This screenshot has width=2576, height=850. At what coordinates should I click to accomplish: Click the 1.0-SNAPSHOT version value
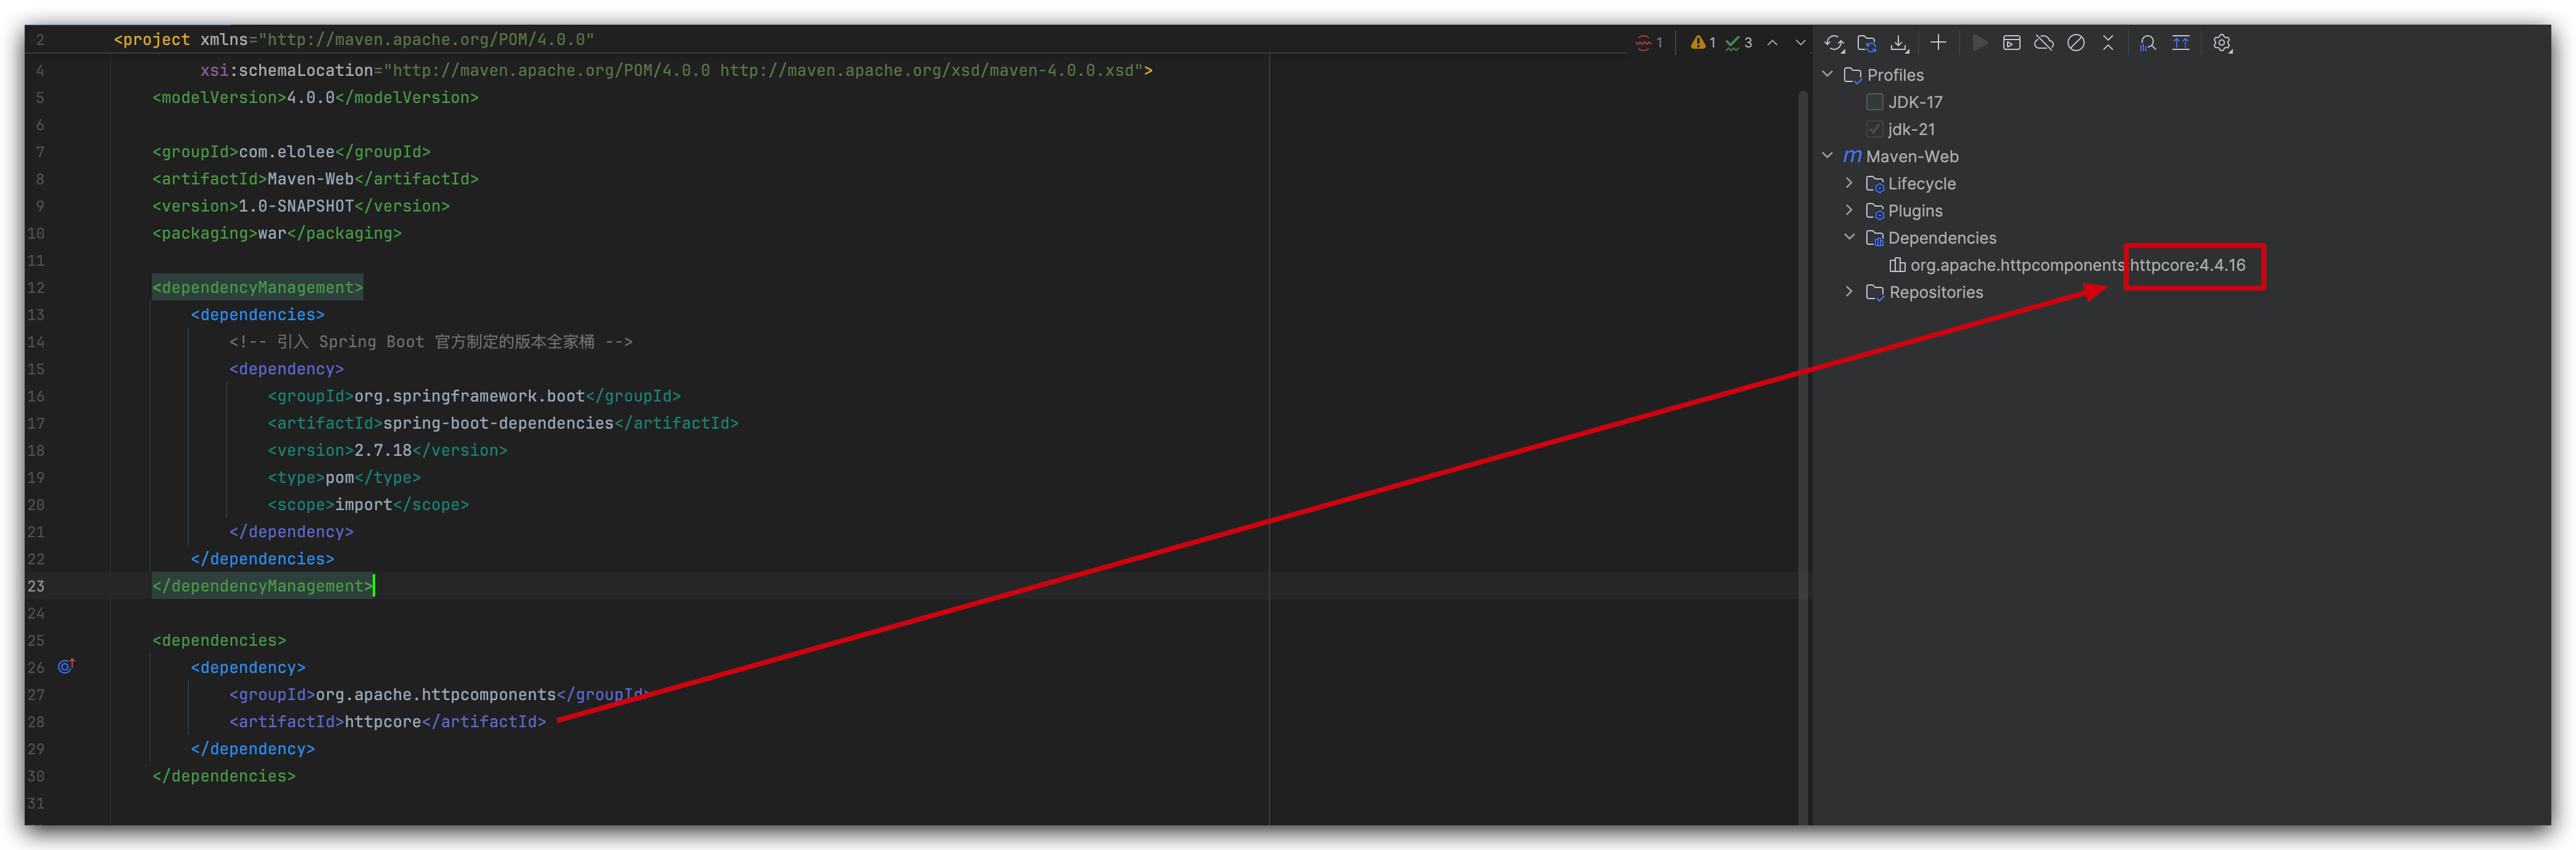click(x=296, y=206)
